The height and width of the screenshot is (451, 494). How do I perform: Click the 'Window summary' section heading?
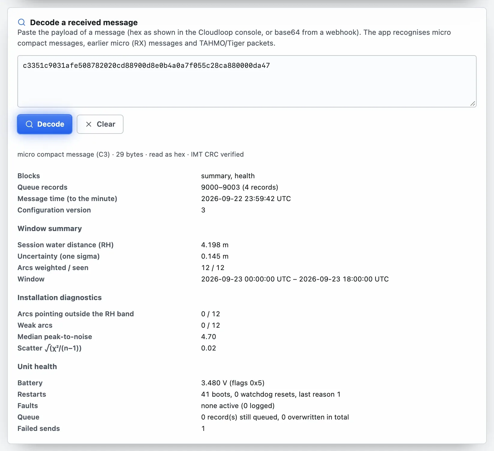[50, 229]
